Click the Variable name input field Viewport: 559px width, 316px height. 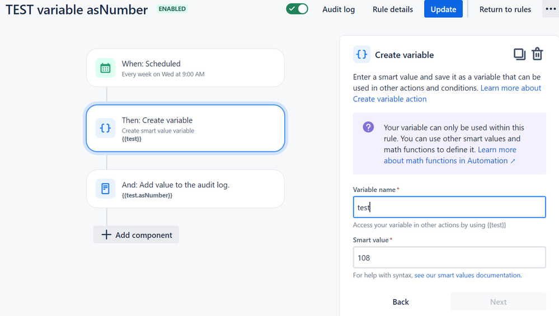coord(449,207)
